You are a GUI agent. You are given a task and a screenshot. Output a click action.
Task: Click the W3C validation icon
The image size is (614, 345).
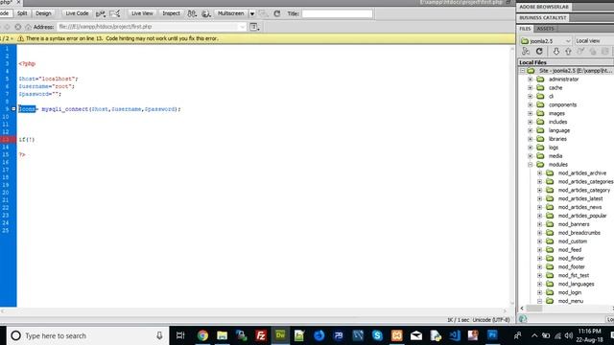click(100, 13)
